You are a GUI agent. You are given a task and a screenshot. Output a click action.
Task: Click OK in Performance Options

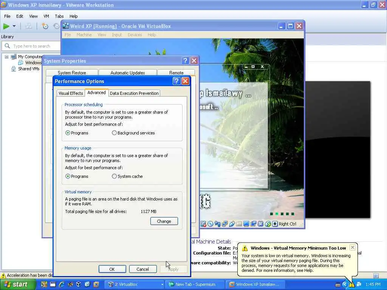coord(112,269)
